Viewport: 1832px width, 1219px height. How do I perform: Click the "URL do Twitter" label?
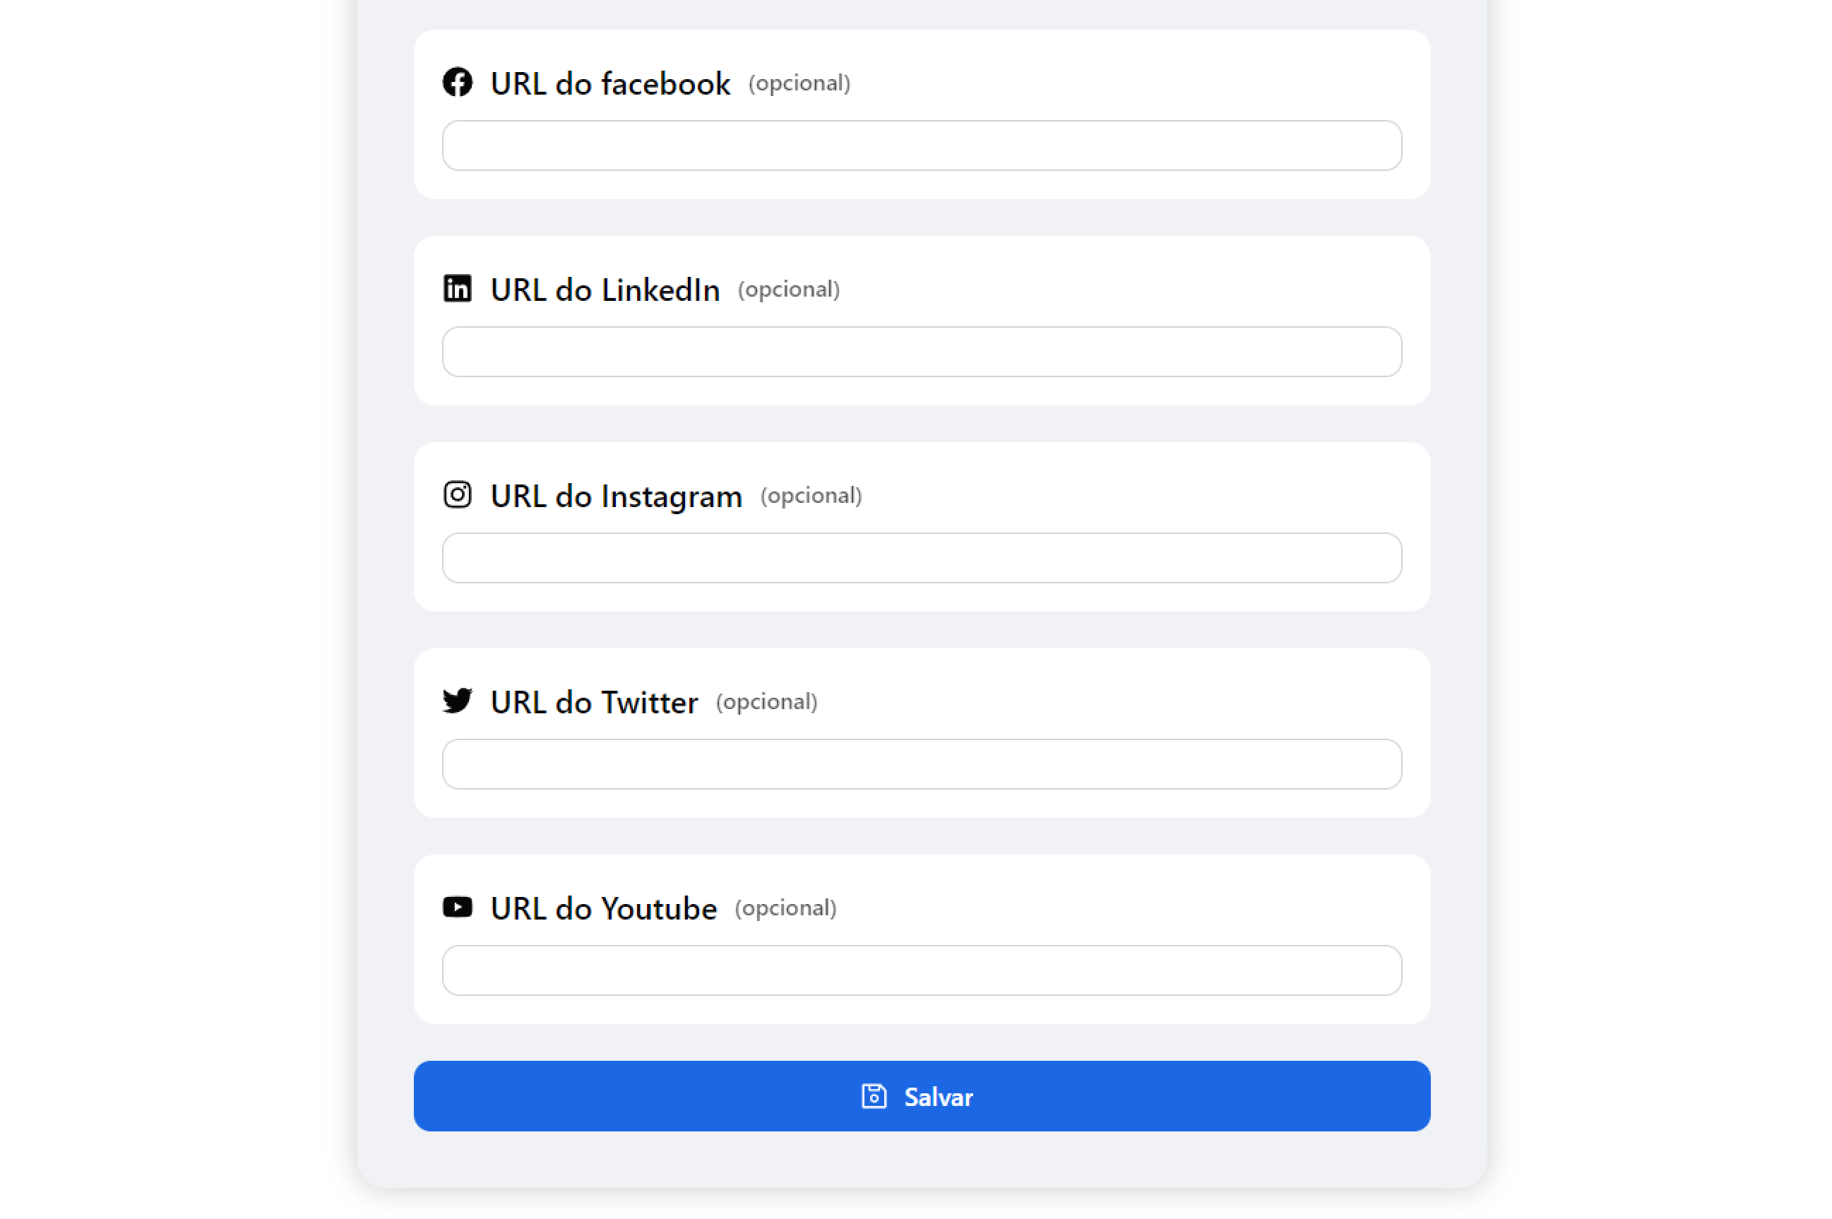pos(594,703)
